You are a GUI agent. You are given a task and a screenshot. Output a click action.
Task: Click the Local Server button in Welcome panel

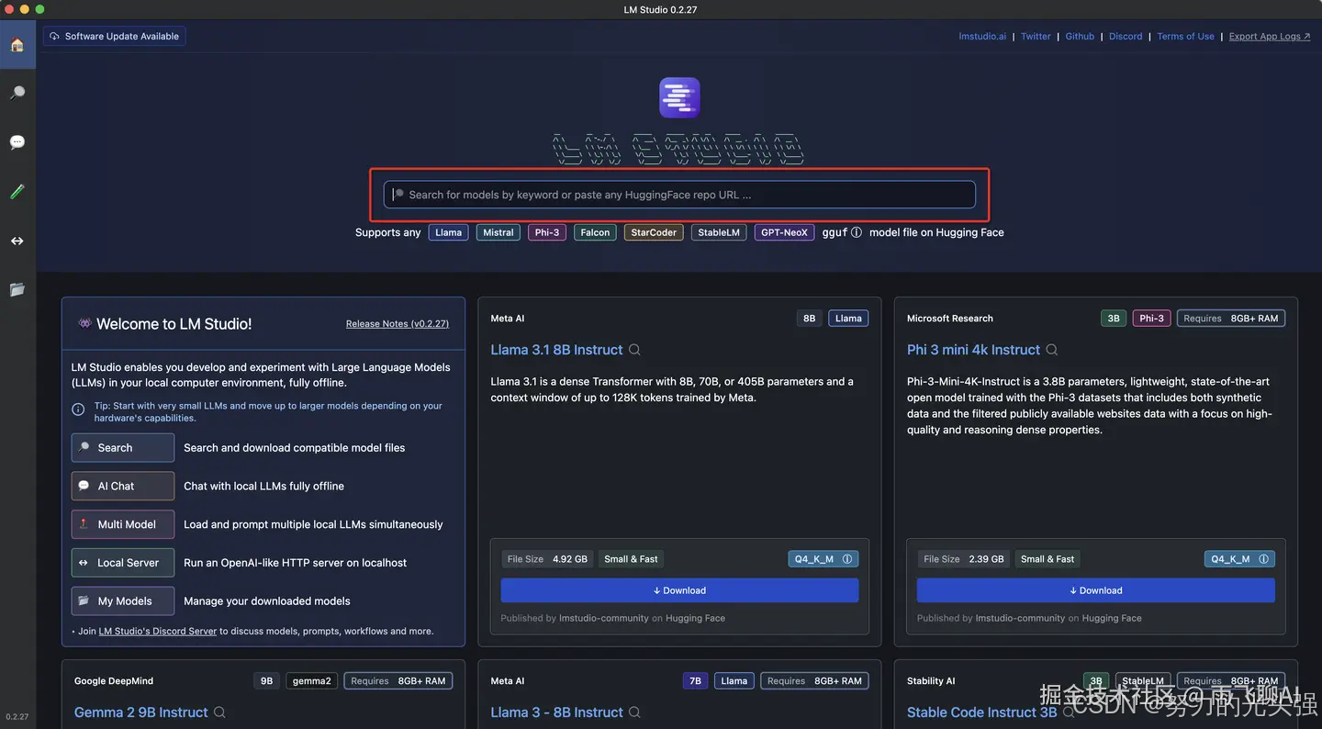click(x=123, y=563)
